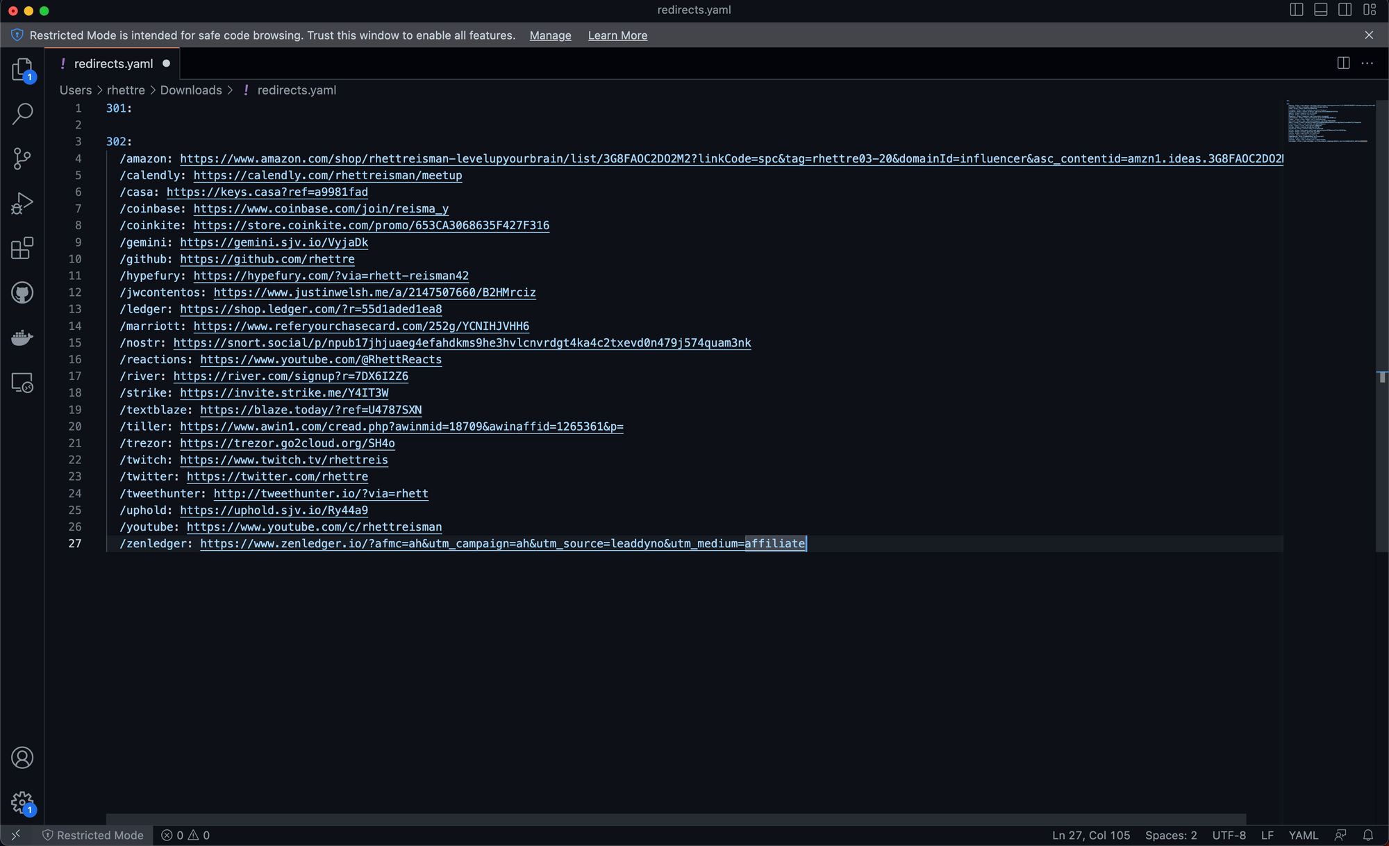Open the Explorer view in activity bar
This screenshot has width=1389, height=846.
22,69
